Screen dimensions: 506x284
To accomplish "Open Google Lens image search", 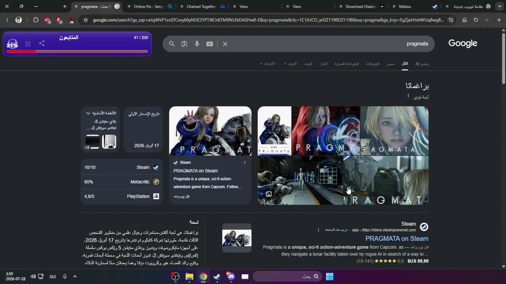I will pyautogui.click(x=184, y=44).
